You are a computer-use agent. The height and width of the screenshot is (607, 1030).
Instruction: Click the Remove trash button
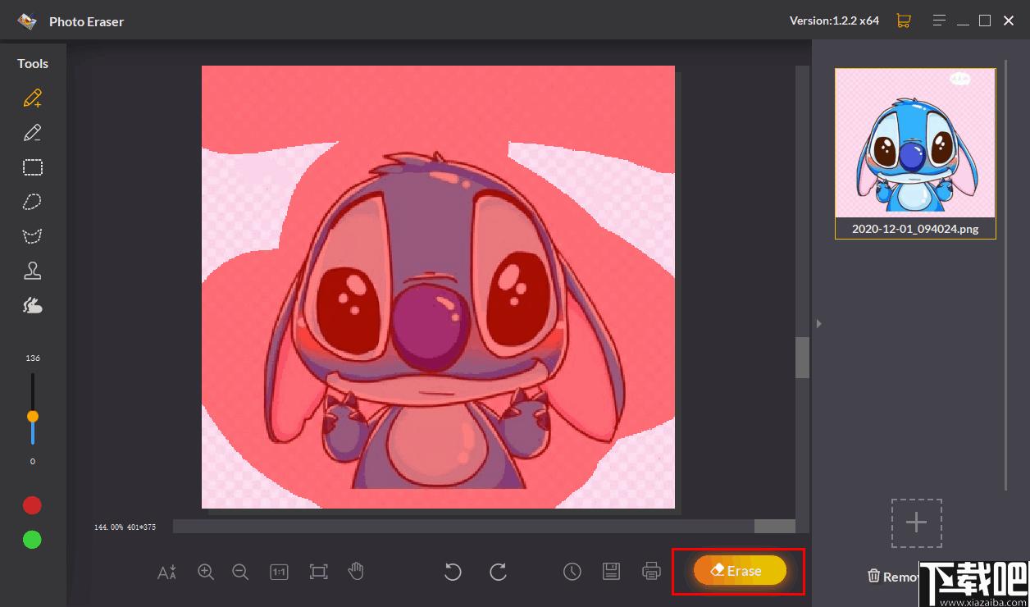tap(892, 577)
